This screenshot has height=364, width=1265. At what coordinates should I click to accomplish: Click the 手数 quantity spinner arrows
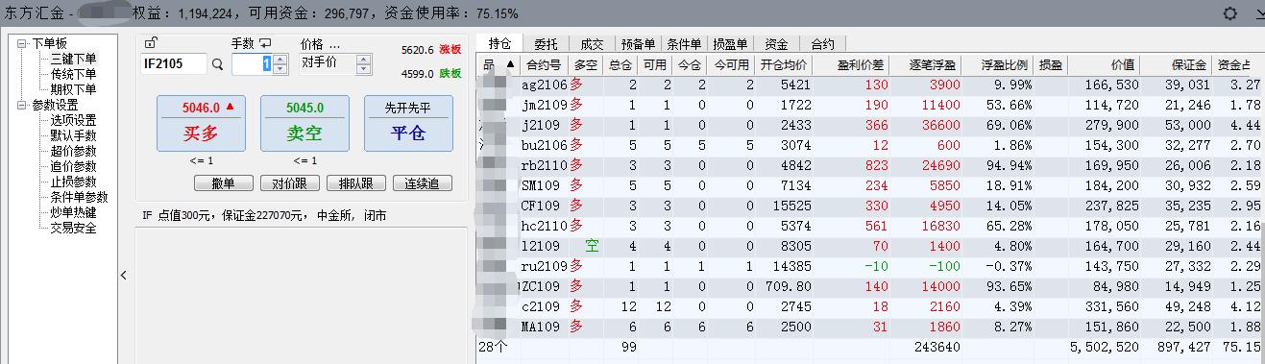click(x=280, y=64)
